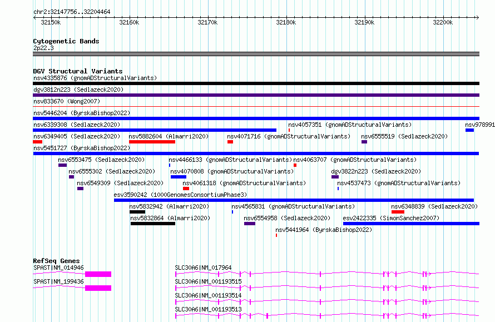The width and height of the screenshot is (495, 322).
Task: Click the 32170k ruler position
Action: click(x=207, y=22)
